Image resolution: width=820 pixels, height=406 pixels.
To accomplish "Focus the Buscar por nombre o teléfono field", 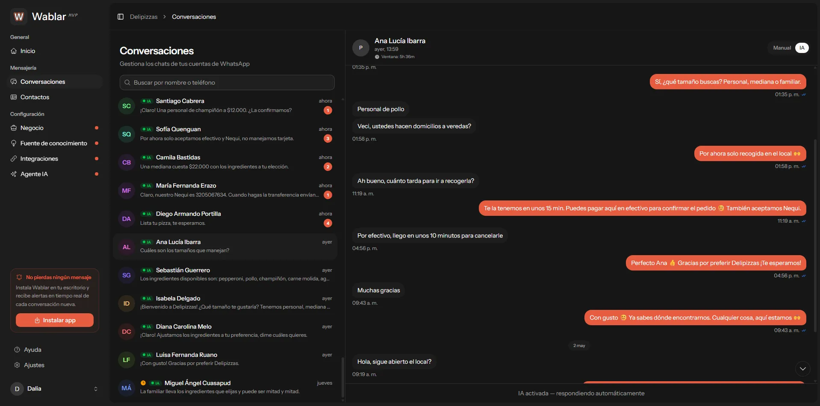I will (x=227, y=82).
